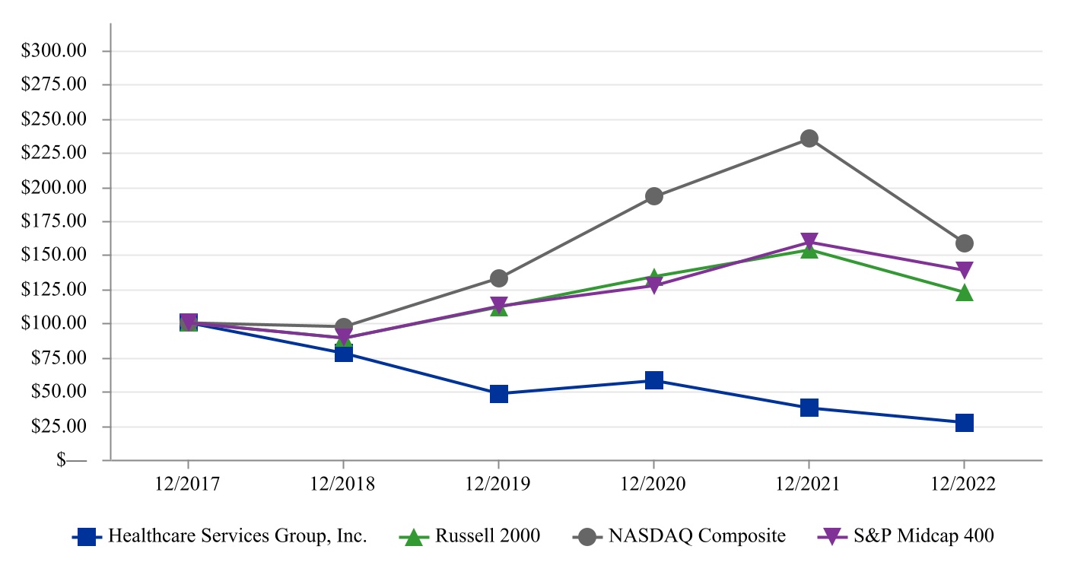Select the Healthcare Services Group marker at 12/2022
Screen dimensions: 1065x578
coord(964,423)
